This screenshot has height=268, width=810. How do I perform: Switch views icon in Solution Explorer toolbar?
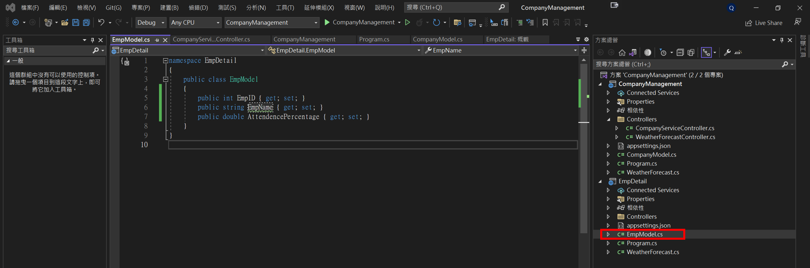pos(633,53)
